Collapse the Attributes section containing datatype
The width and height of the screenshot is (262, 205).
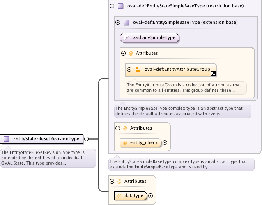coord(112,181)
